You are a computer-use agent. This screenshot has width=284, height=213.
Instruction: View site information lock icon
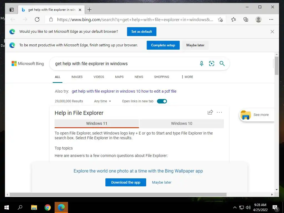51,19
